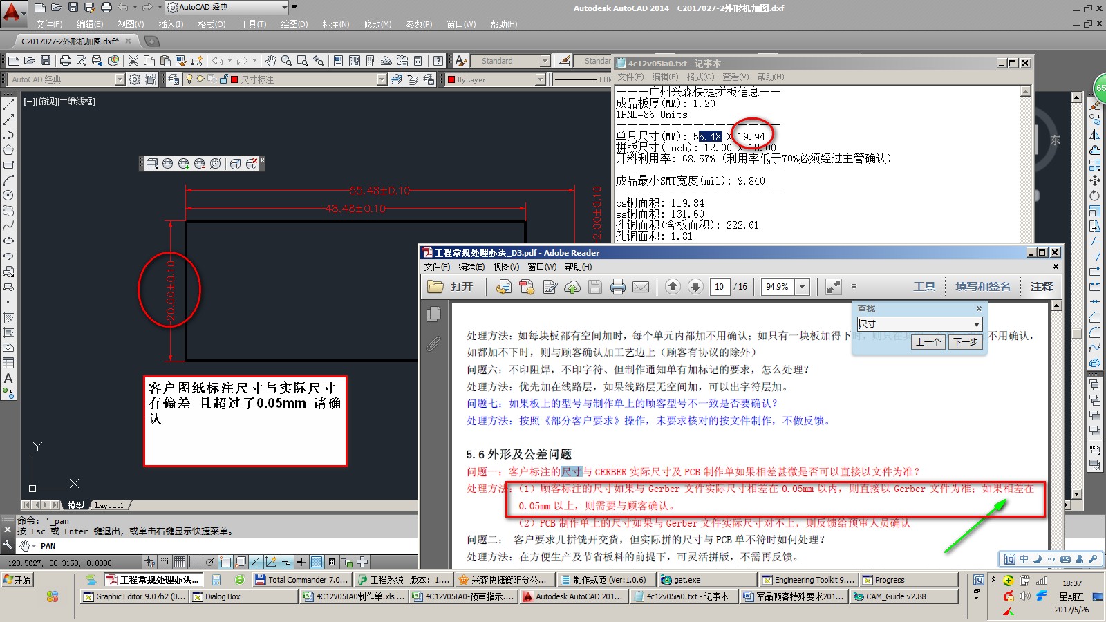
Task: Open the 尺寸标注 layer dropdown
Action: pos(382,79)
